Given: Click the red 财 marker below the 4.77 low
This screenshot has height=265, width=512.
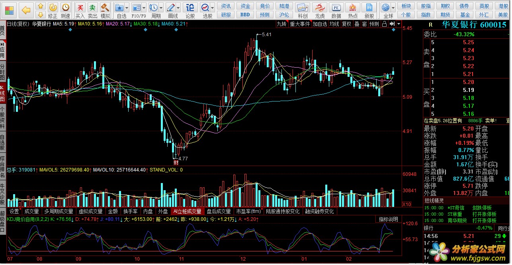Looking at the screenshot, I should pos(176,162).
